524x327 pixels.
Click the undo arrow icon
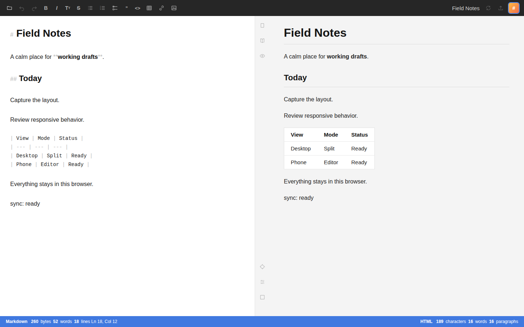(22, 8)
